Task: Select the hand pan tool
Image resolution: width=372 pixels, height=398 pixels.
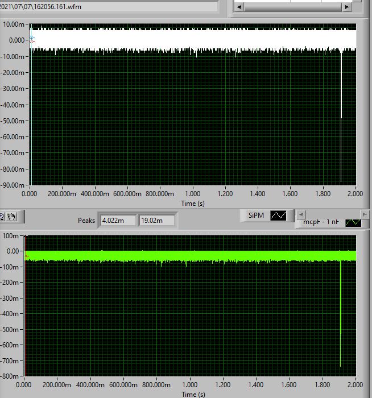Action: tap(11, 217)
